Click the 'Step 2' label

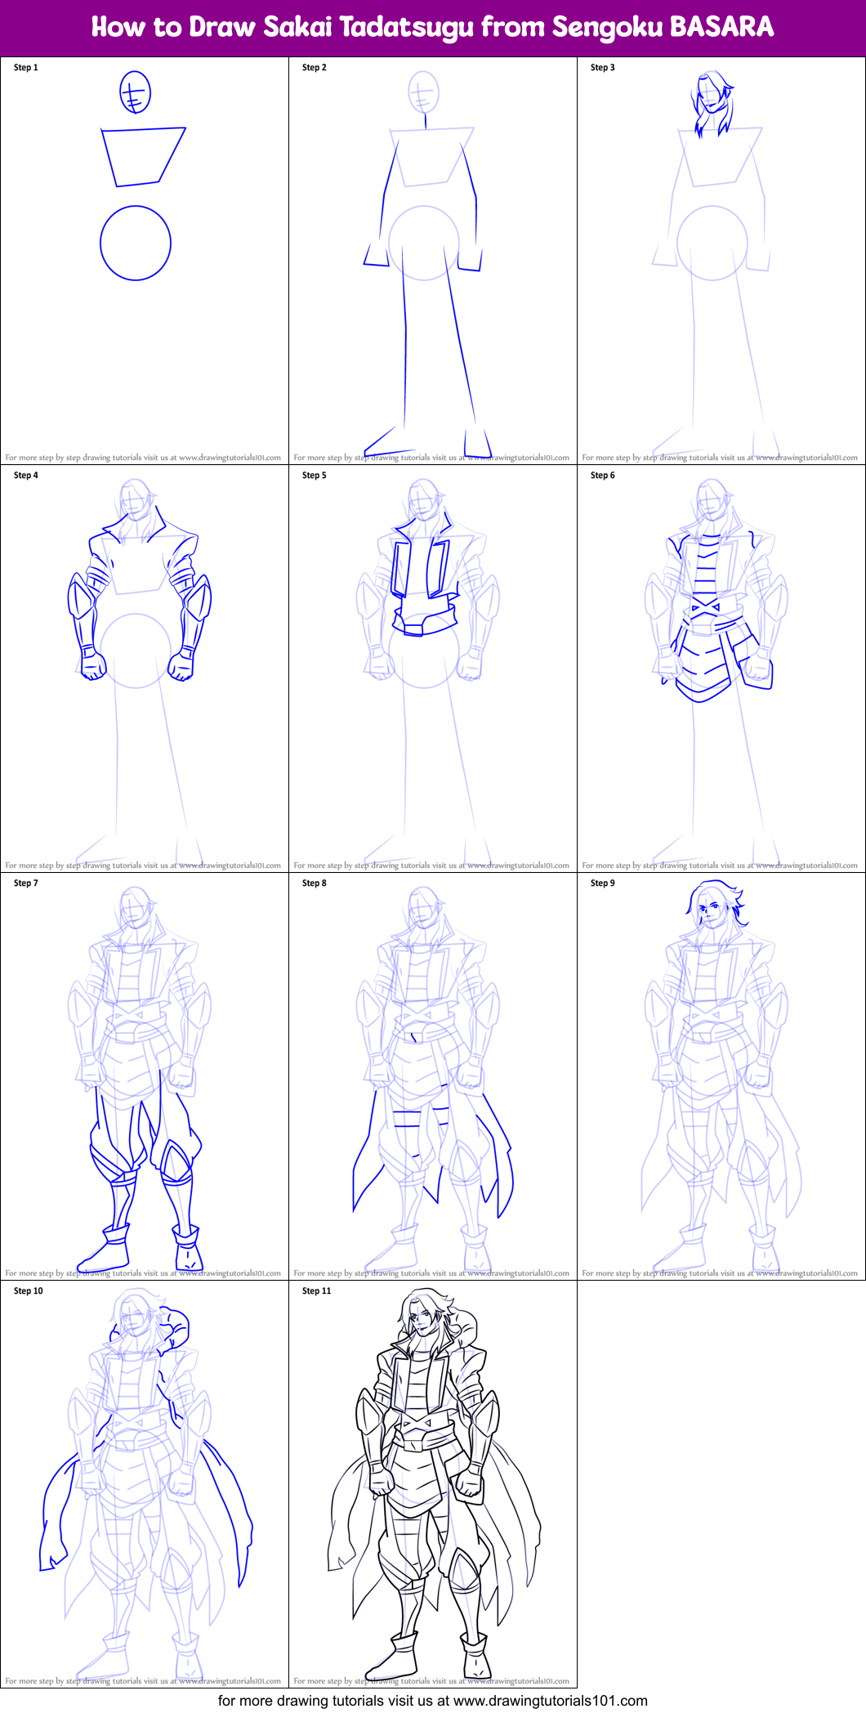[x=315, y=68]
